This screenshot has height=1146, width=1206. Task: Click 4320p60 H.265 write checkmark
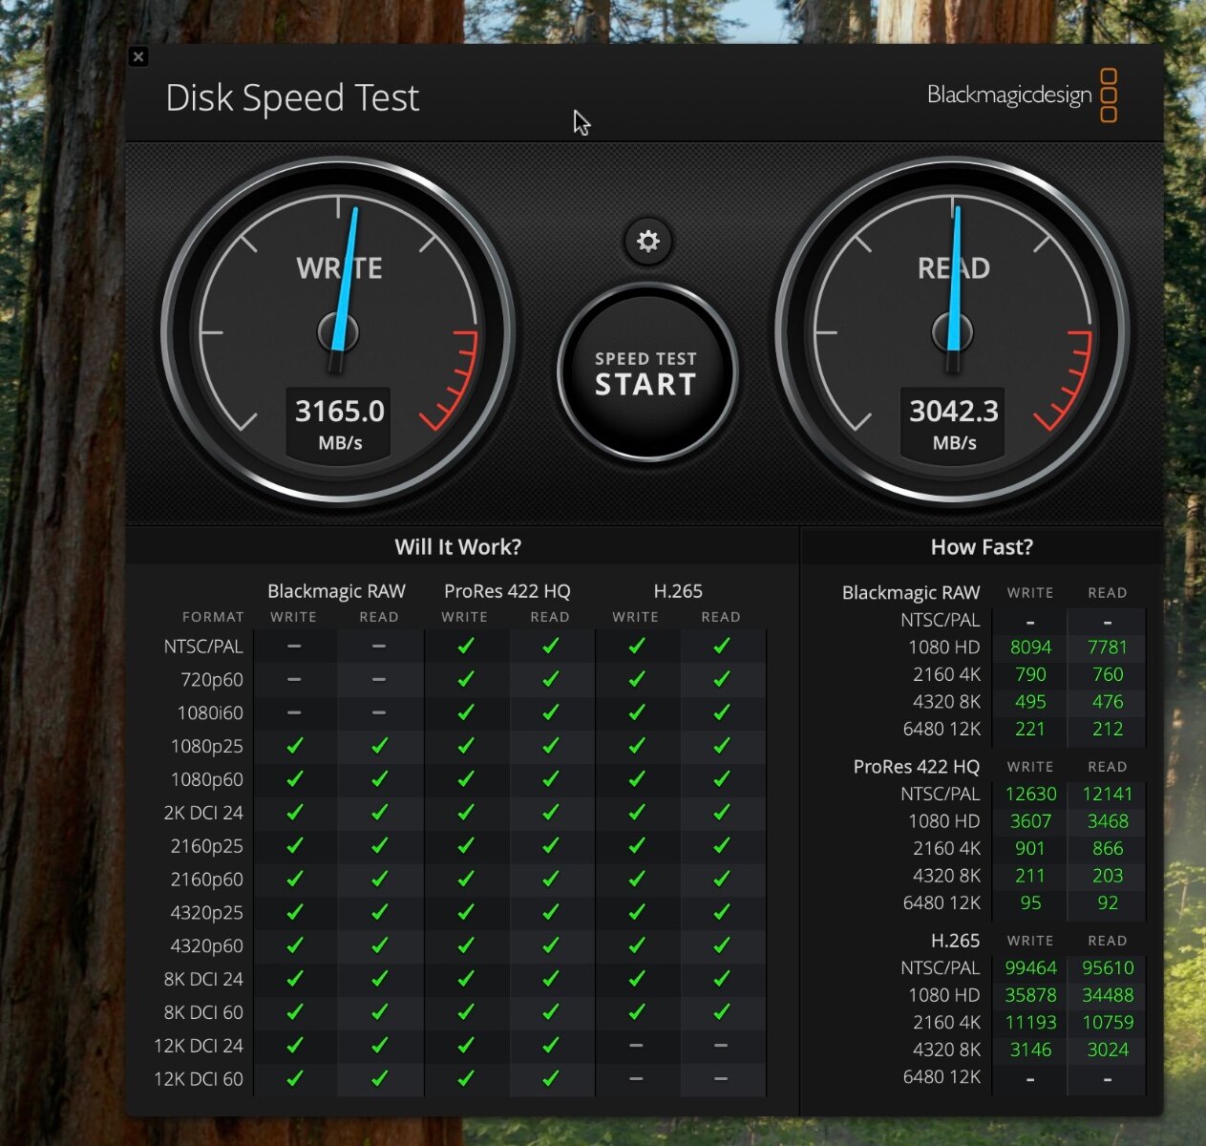coord(636,945)
